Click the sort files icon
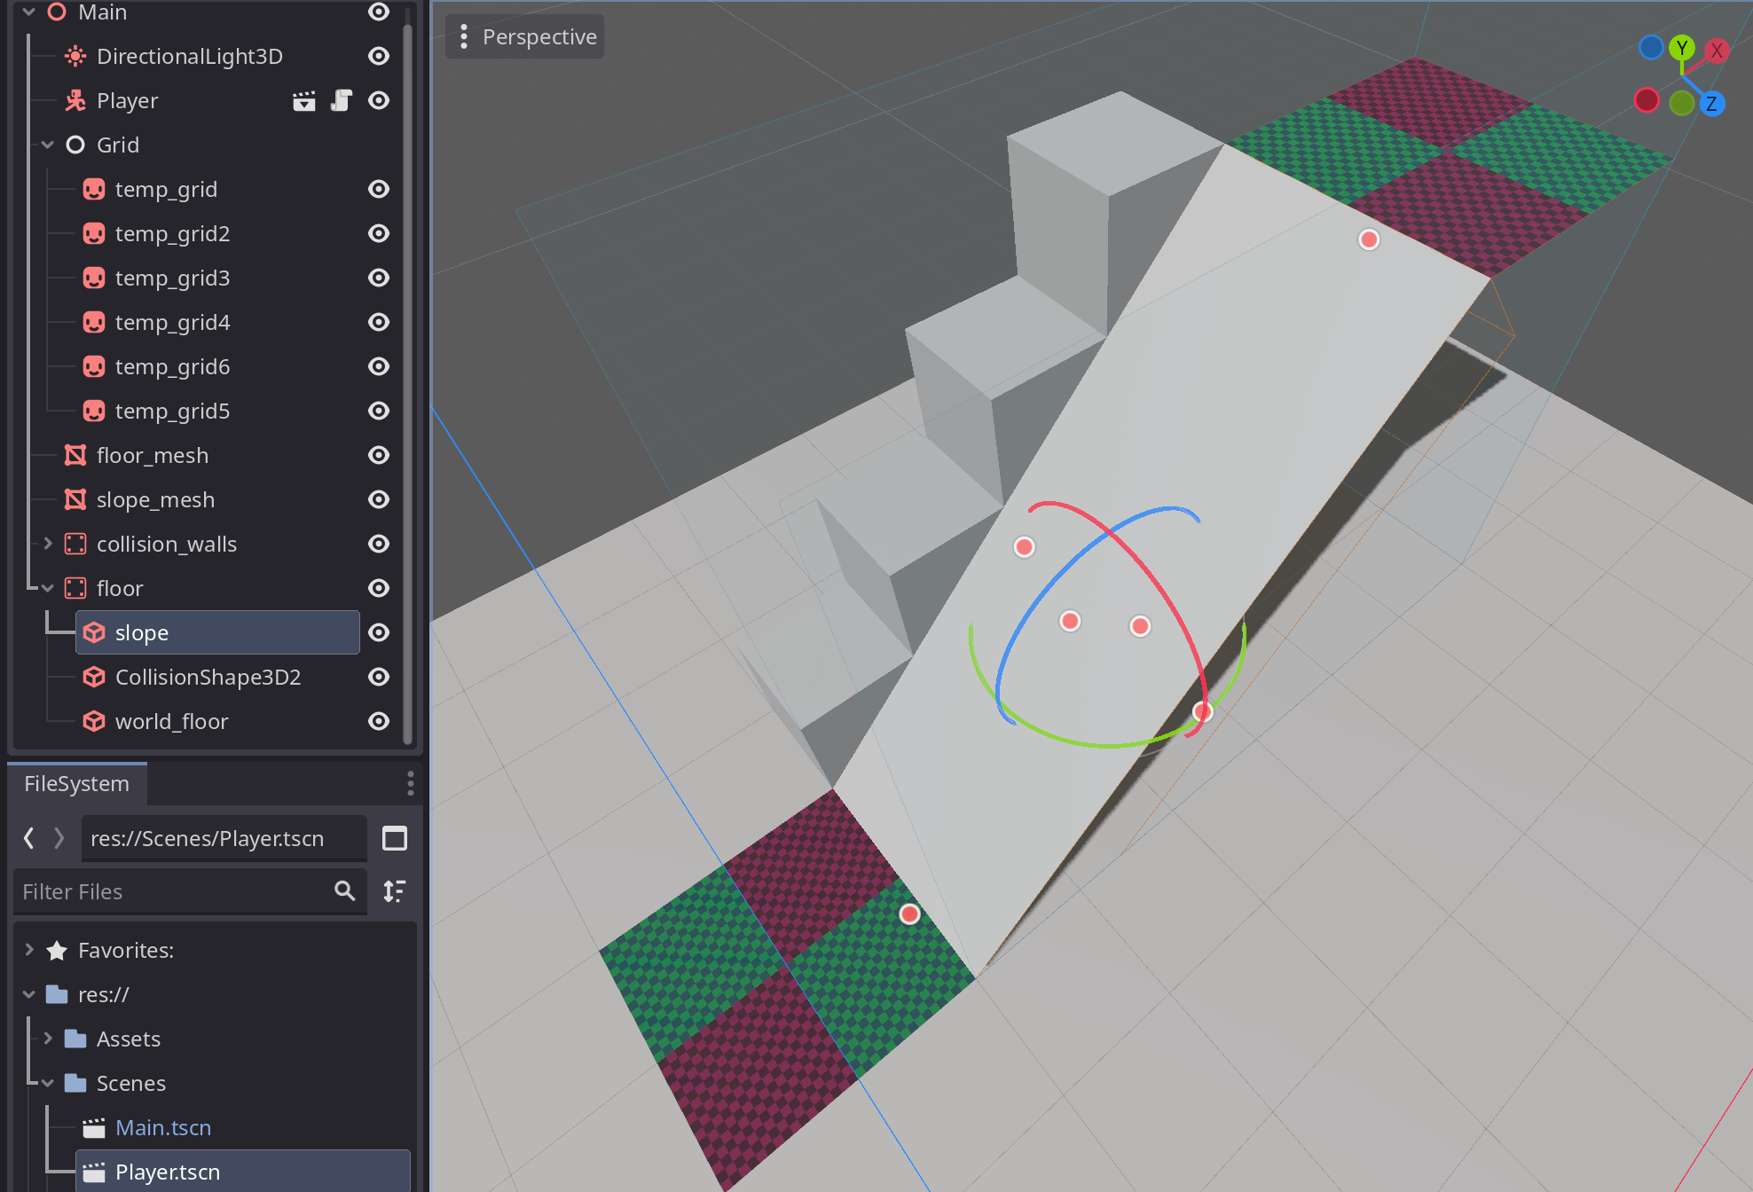This screenshot has width=1753, height=1192. click(x=395, y=891)
